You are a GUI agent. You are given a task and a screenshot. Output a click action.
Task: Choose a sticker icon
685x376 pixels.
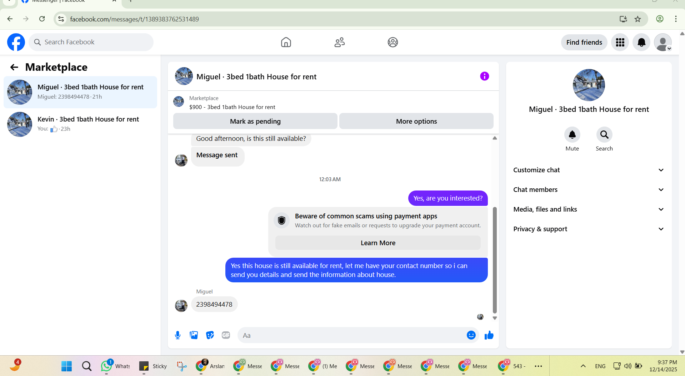(x=210, y=335)
